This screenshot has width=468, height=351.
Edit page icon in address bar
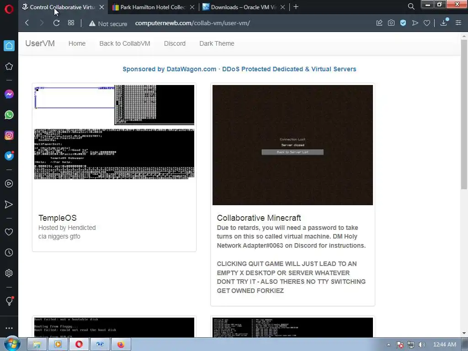[379, 23]
